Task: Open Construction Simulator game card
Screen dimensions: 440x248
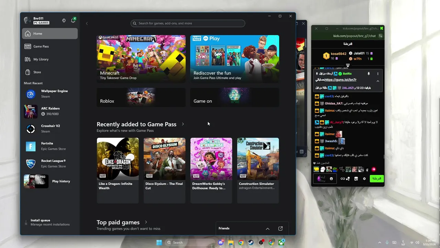Action: (258, 170)
